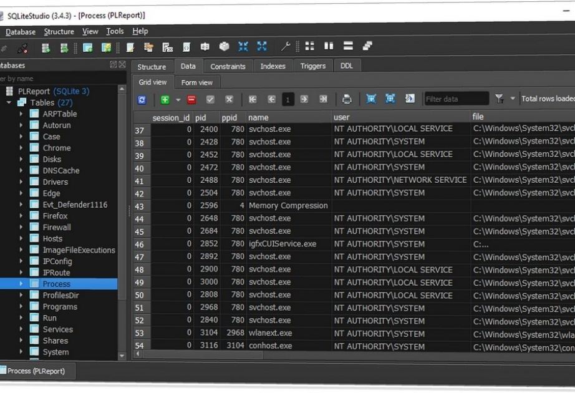Screen dimensions: 575x393
Task: Click the refresh table data icon
Action: 142,100
